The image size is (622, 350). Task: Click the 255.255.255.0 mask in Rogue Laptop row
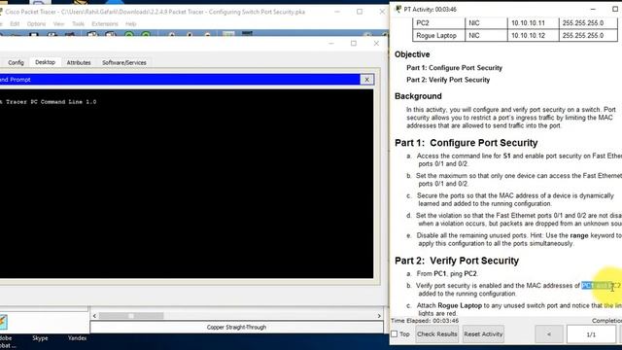pyautogui.click(x=588, y=35)
